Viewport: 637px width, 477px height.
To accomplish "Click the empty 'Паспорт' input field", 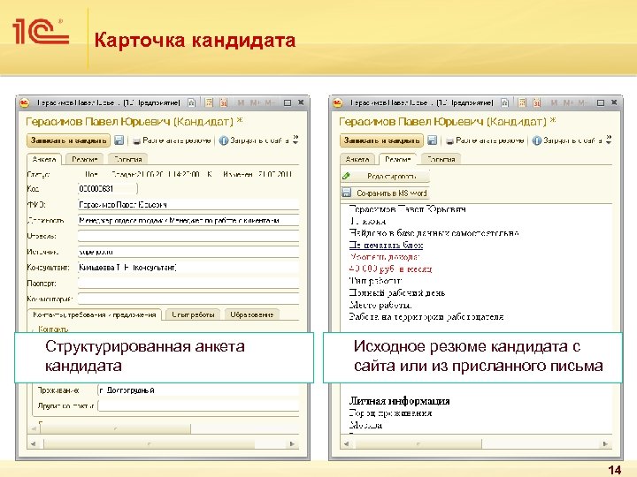I will pos(188,284).
